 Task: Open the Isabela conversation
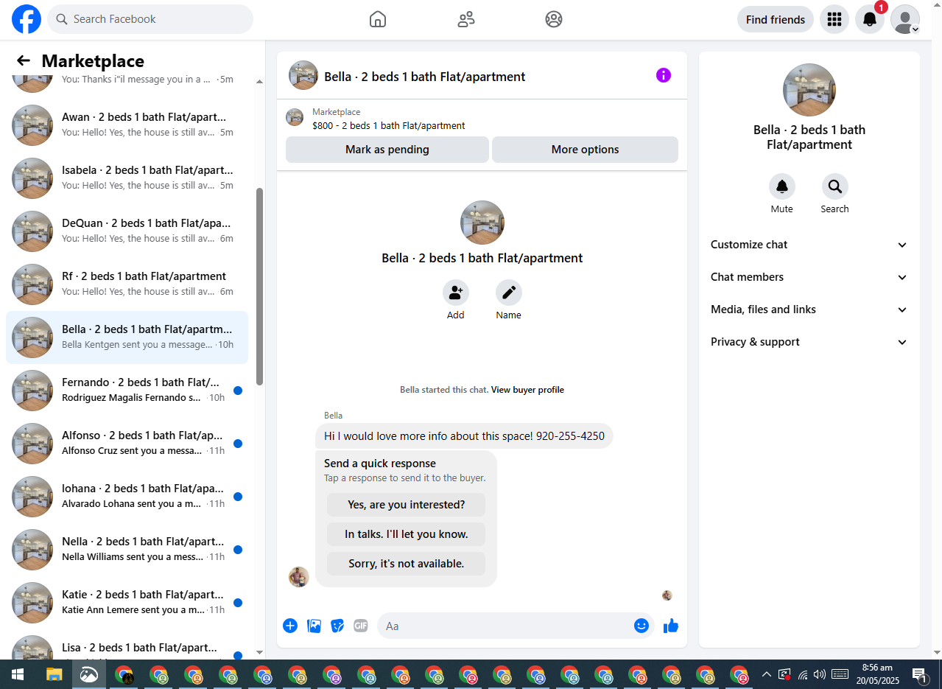click(x=127, y=178)
